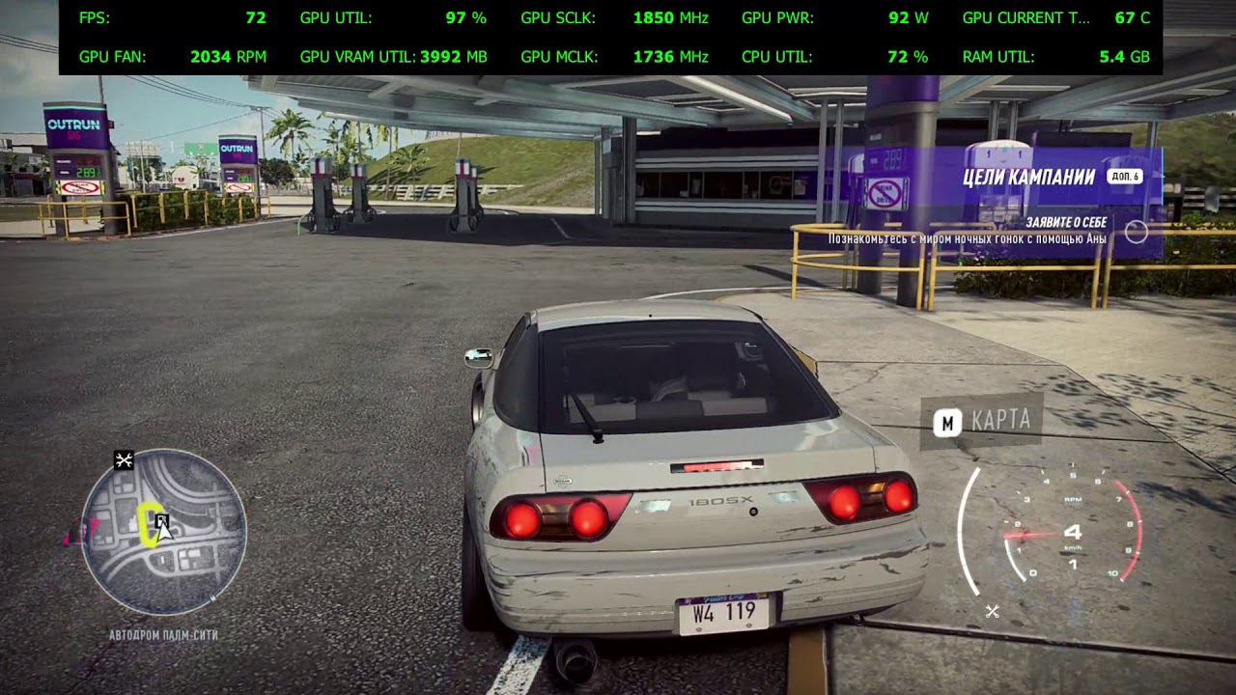Click the ДОП. 6 badge
This screenshot has width=1236, height=695.
point(1125,177)
